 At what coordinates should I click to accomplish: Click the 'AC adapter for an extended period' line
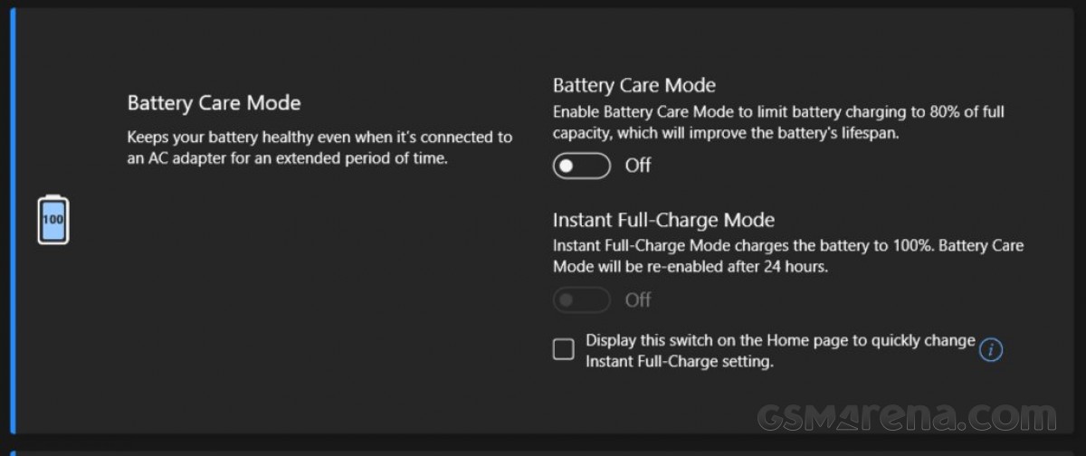pyautogui.click(x=288, y=159)
